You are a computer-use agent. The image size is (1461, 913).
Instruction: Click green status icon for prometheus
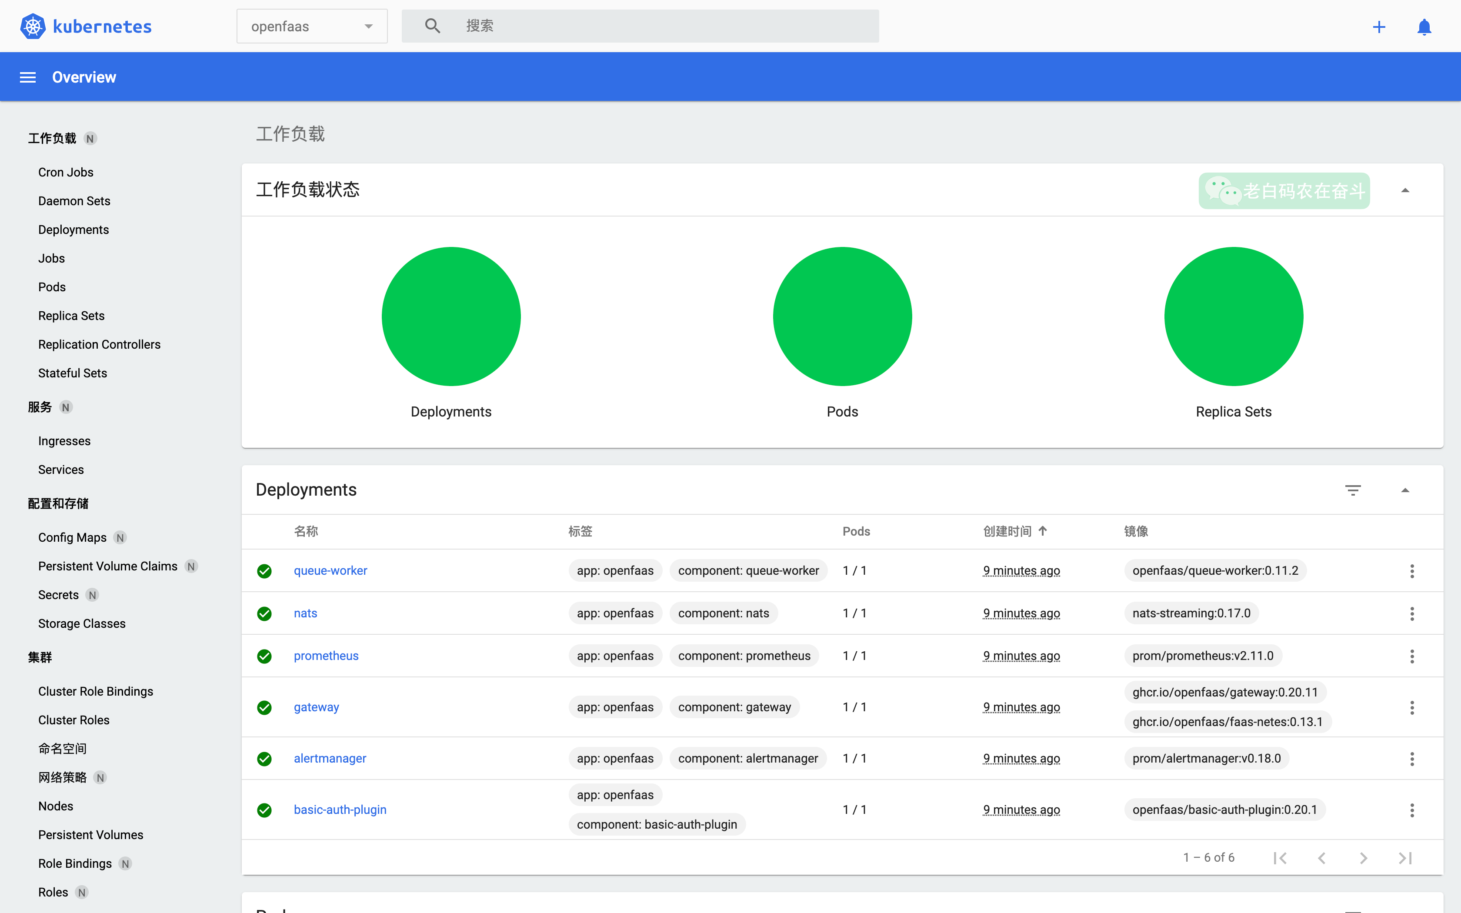(x=264, y=656)
